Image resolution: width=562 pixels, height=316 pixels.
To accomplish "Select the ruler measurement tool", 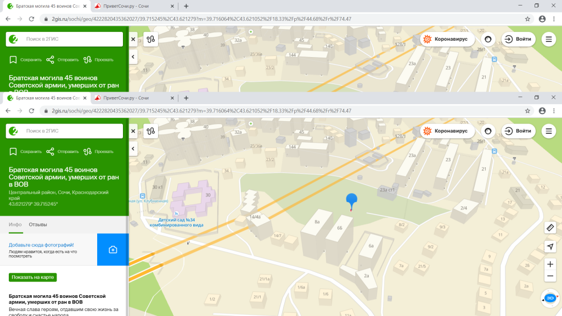I will (550, 227).
